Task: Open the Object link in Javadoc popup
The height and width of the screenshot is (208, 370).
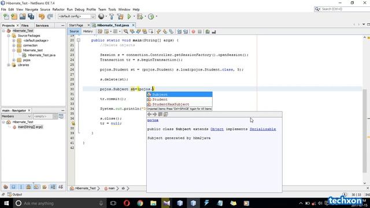Action: click(x=217, y=129)
